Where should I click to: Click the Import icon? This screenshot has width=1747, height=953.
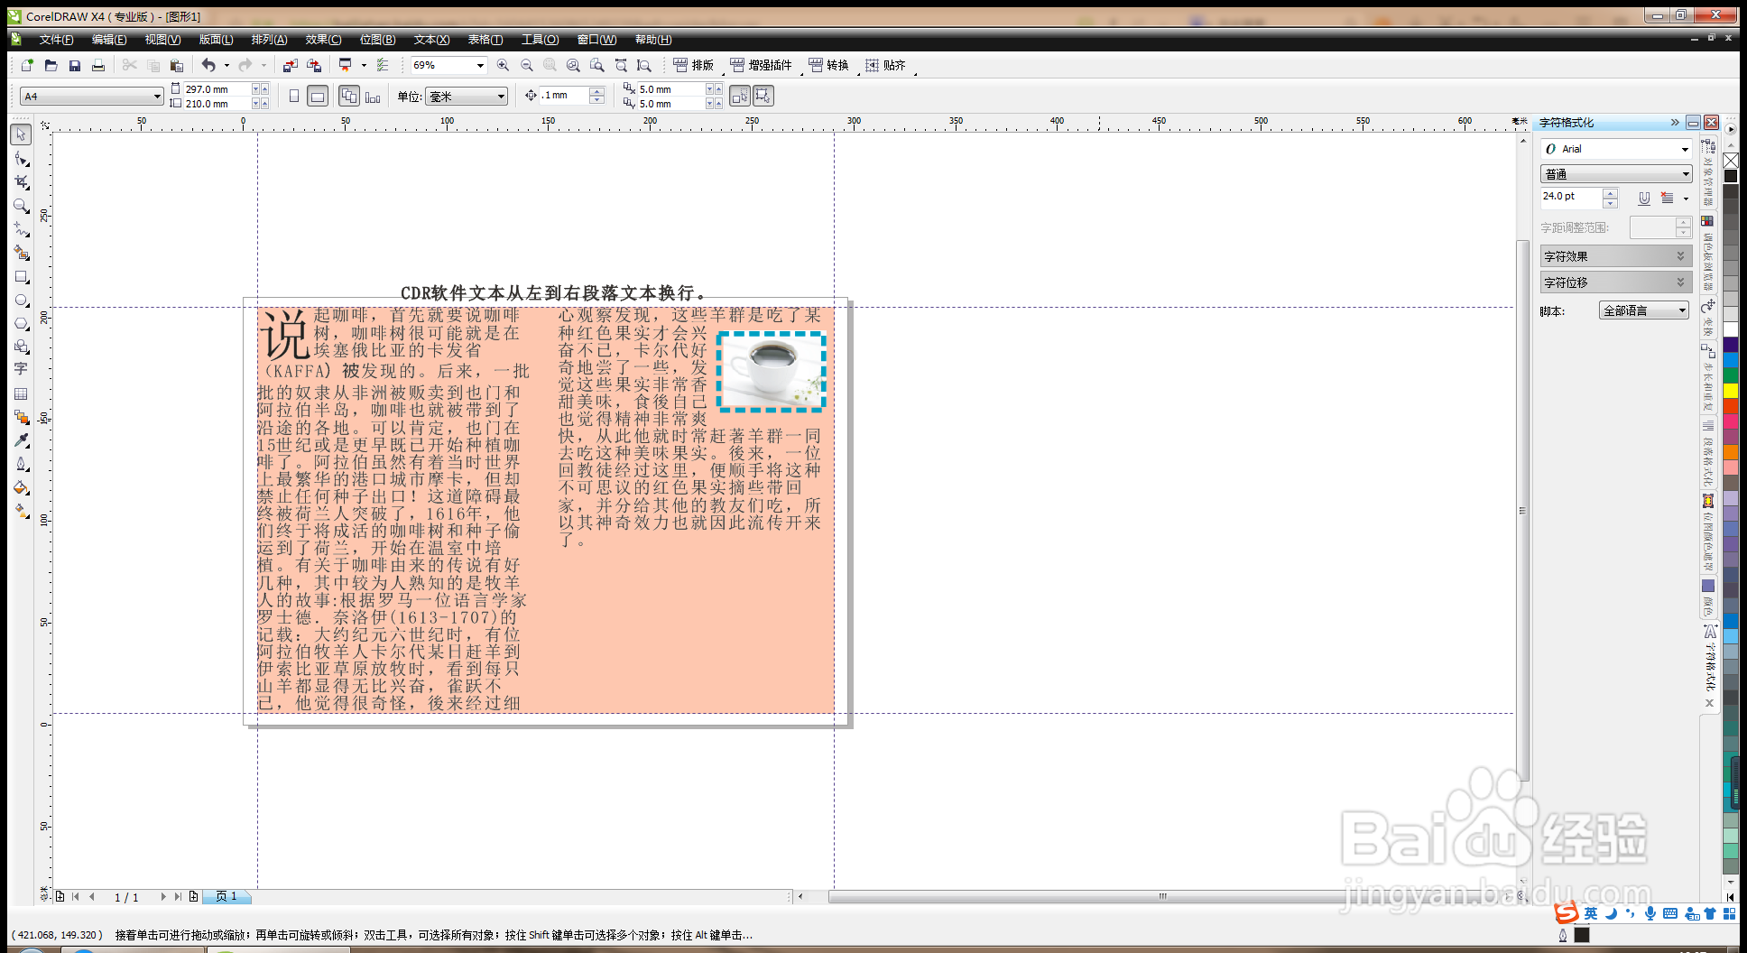(x=290, y=65)
